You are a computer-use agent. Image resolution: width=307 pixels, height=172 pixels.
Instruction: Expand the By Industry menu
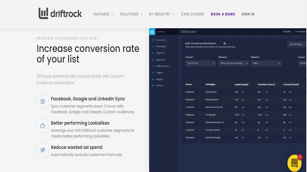click(162, 14)
